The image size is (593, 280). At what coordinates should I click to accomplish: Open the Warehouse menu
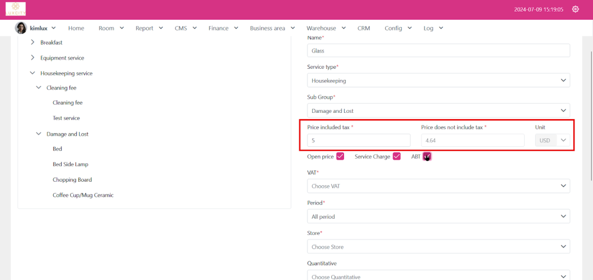[325, 28]
